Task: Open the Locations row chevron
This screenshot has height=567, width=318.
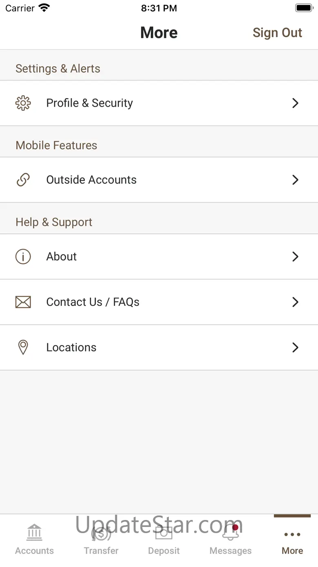Action: (x=296, y=347)
